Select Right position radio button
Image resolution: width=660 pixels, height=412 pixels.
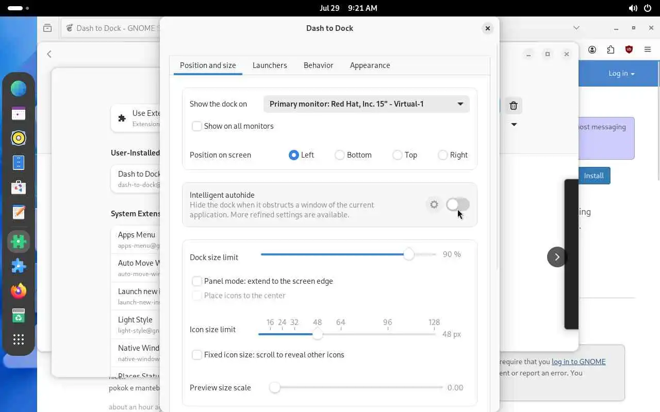coord(442,155)
